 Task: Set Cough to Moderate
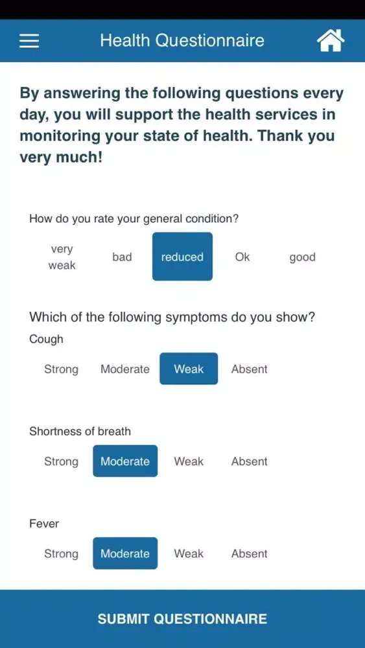(x=125, y=369)
